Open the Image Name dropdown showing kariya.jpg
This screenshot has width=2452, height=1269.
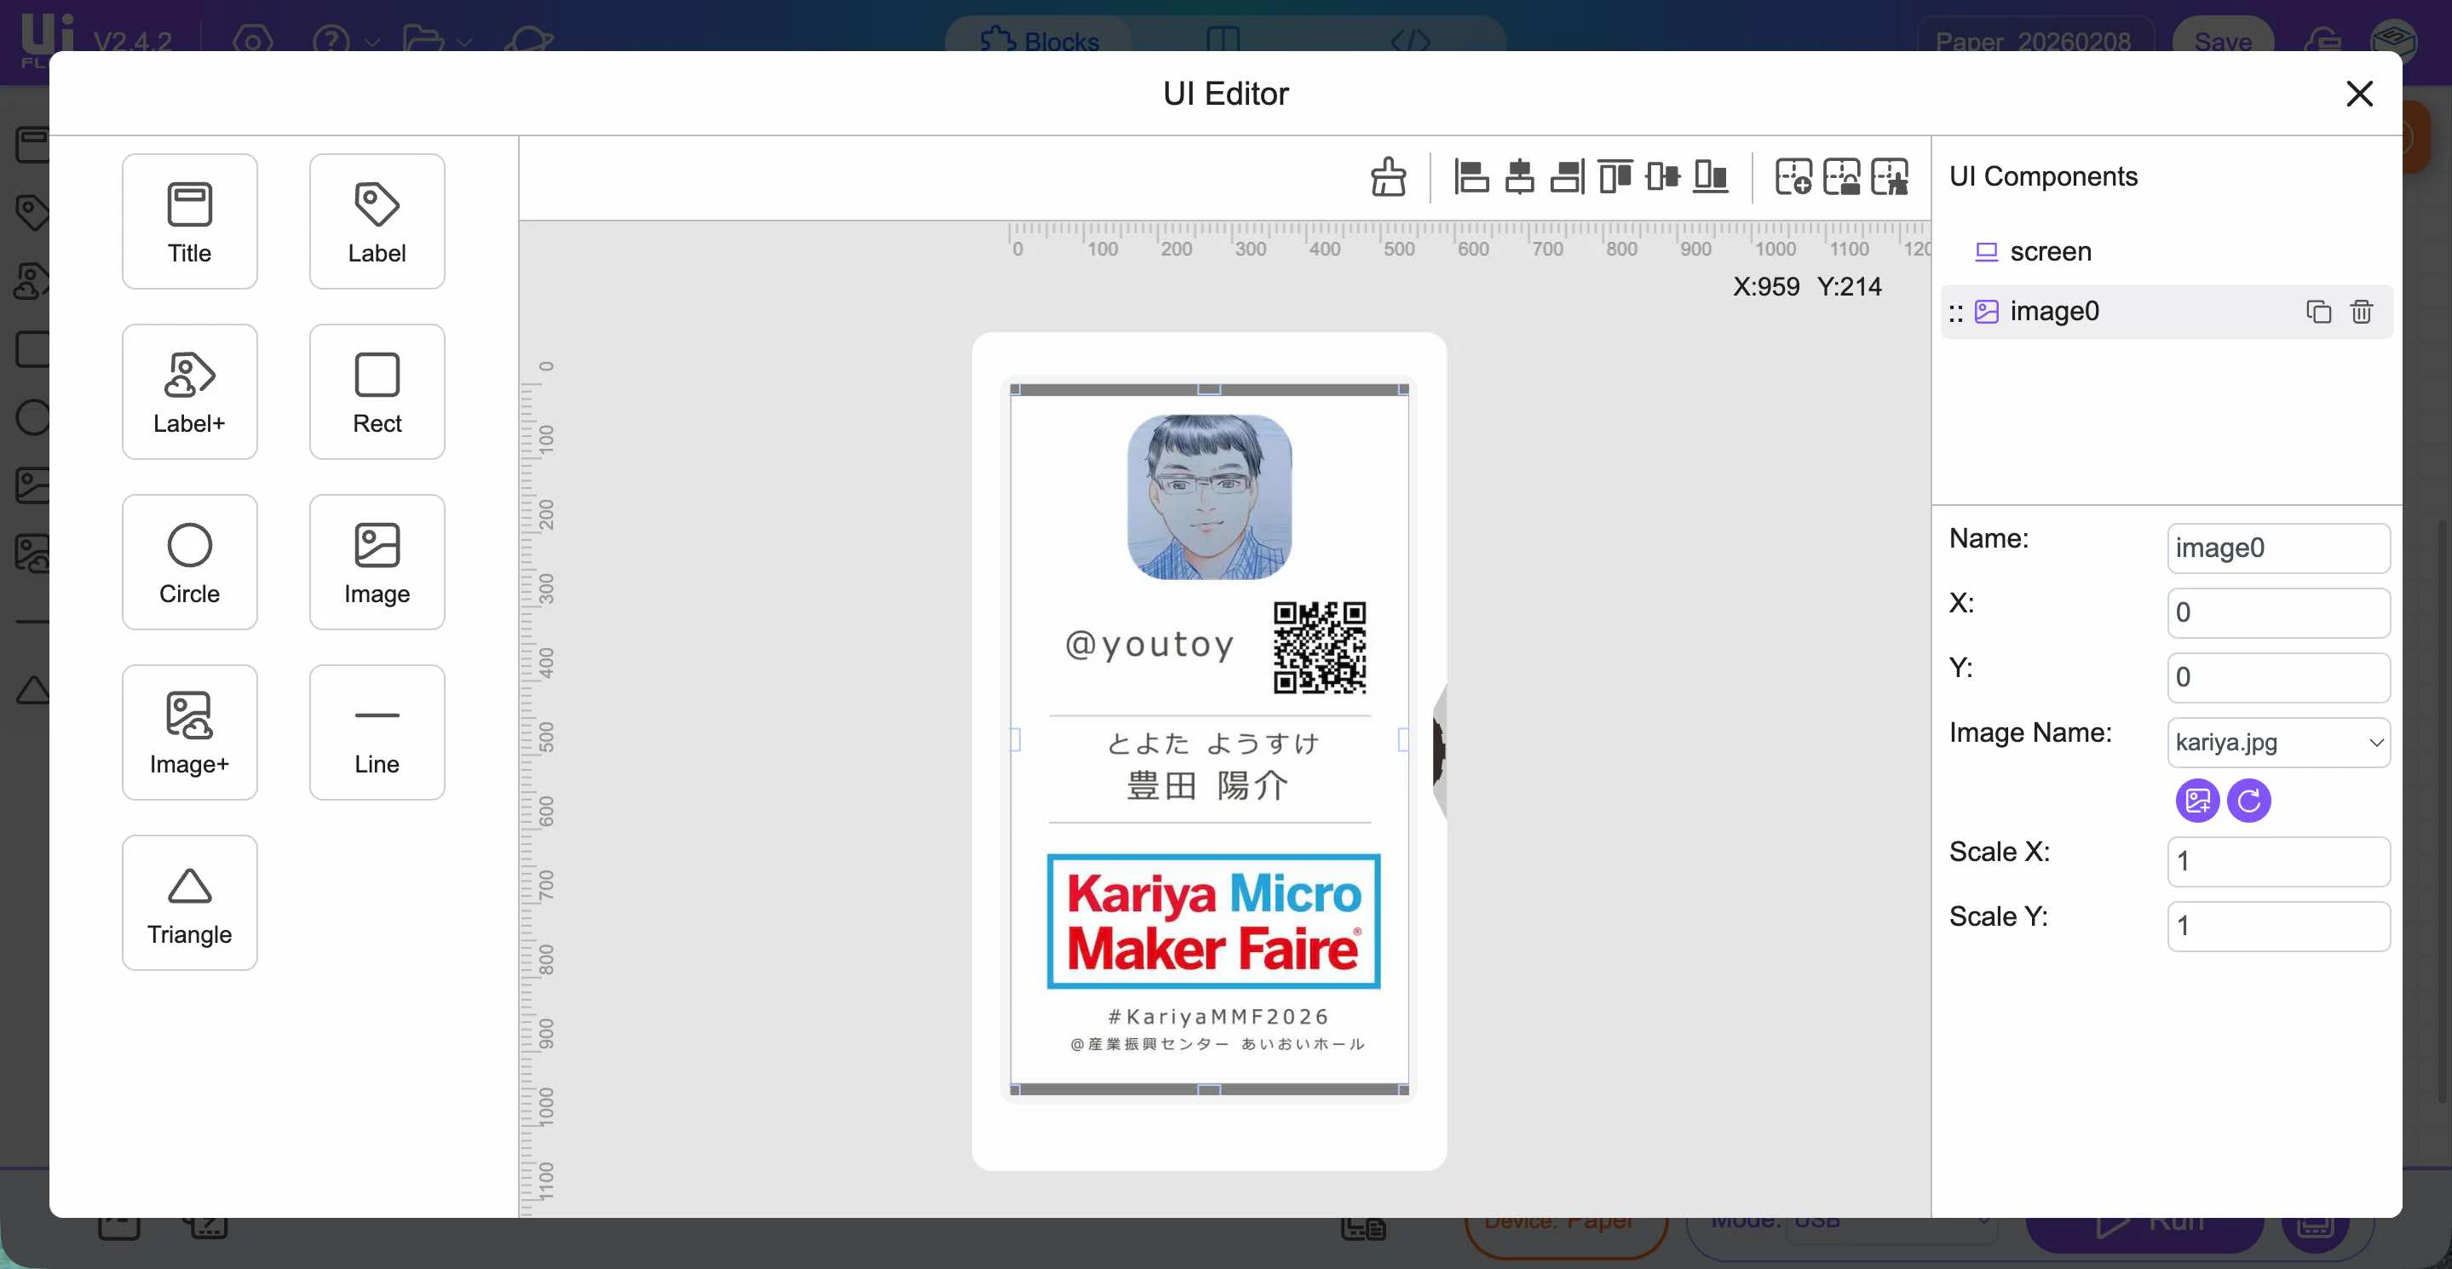point(2279,742)
